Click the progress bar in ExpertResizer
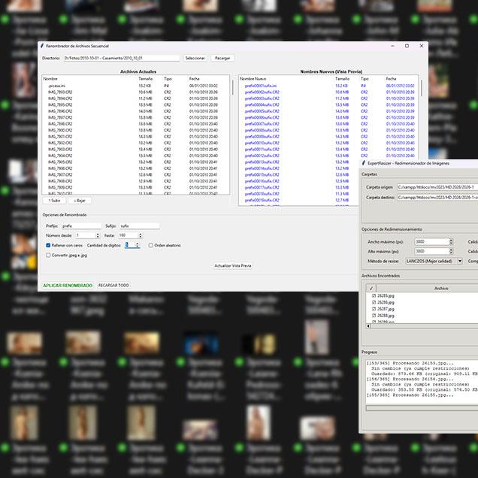Image resolution: width=478 pixels, height=478 pixels. coord(421,408)
